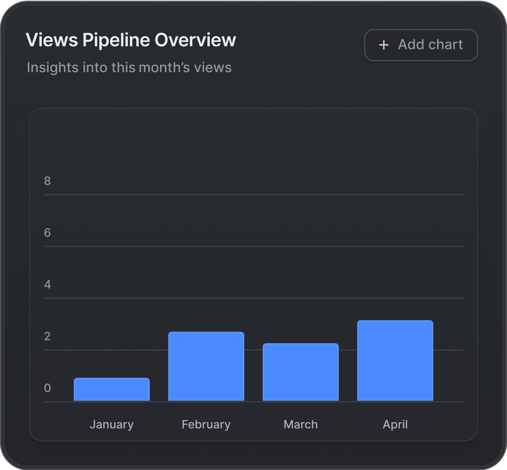The height and width of the screenshot is (470, 507).
Task: Select the April x-axis label
Action: [395, 424]
